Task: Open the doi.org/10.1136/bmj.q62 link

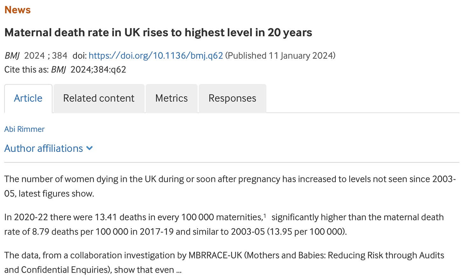Action: (156, 56)
